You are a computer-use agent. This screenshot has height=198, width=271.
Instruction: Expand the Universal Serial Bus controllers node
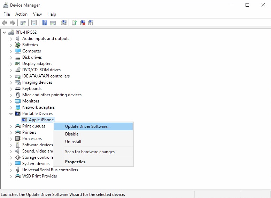coord(11,170)
